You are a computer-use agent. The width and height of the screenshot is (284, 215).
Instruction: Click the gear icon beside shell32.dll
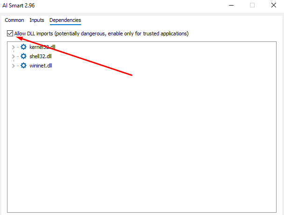pos(23,56)
